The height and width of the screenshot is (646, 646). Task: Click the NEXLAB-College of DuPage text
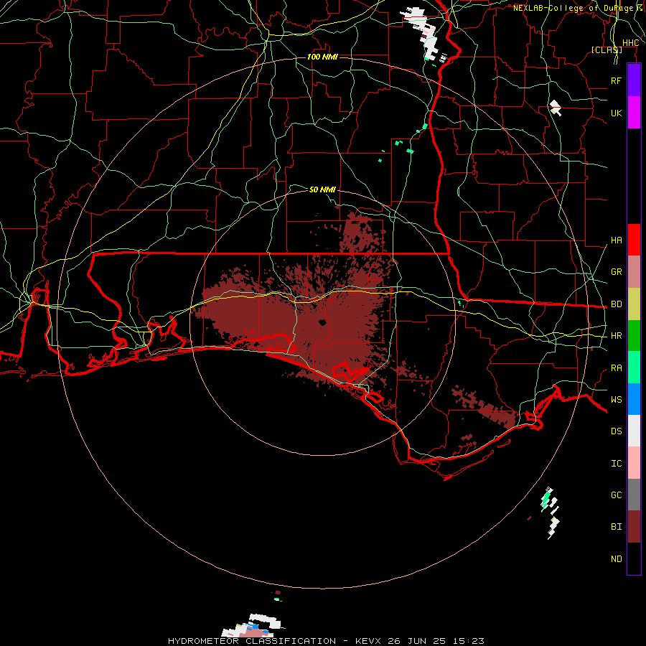point(574,8)
